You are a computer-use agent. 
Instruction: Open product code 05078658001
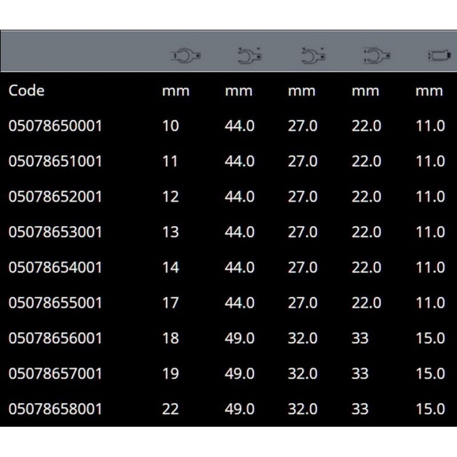(55, 409)
